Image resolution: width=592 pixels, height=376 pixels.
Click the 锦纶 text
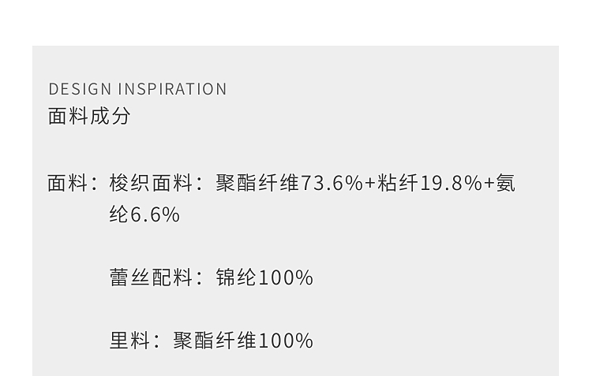pos(237,277)
